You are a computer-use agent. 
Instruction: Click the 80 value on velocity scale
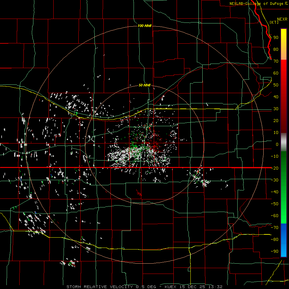pyautogui.click(x=276, y=49)
